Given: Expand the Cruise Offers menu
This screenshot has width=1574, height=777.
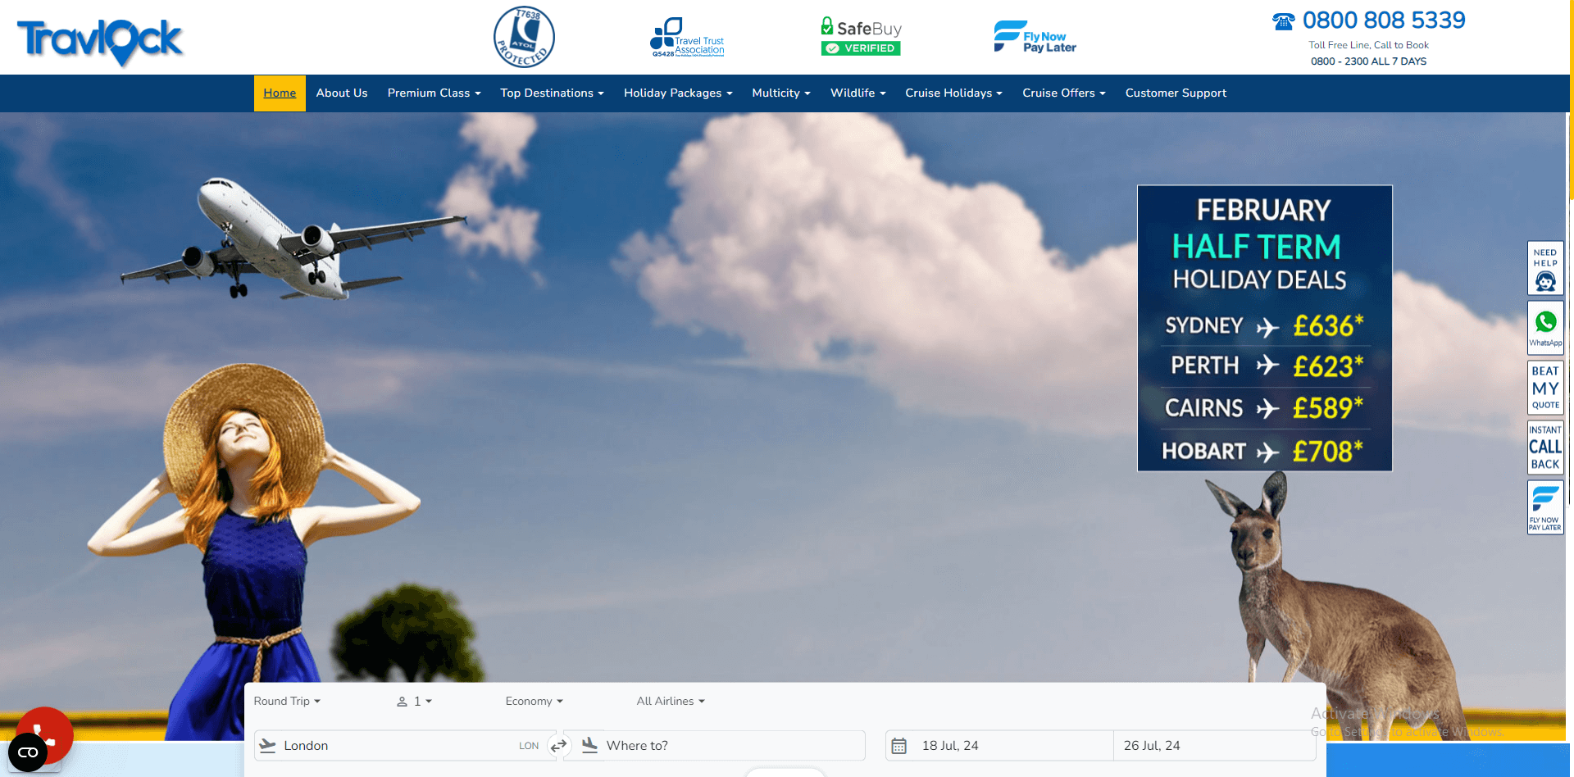Looking at the screenshot, I should click(x=1063, y=93).
